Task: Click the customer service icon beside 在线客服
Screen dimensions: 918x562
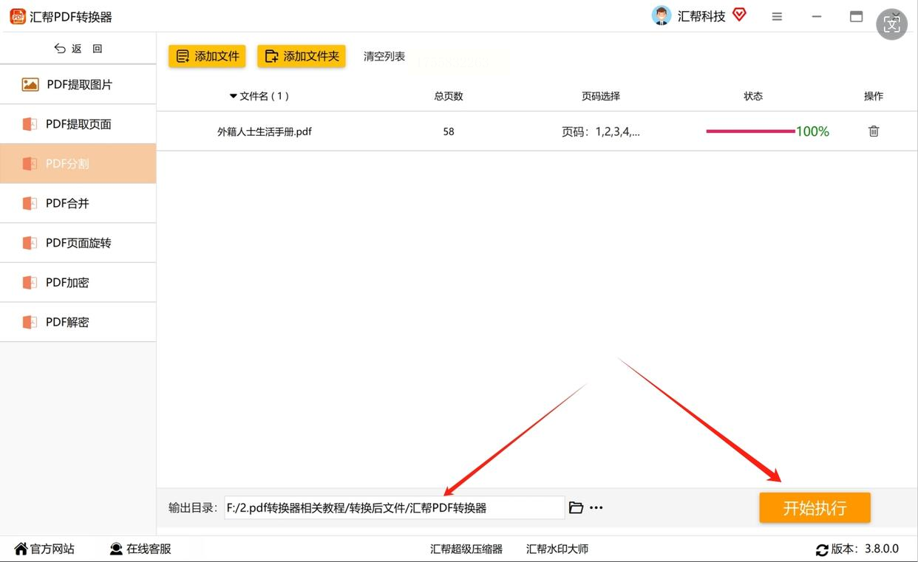Action: coord(116,549)
